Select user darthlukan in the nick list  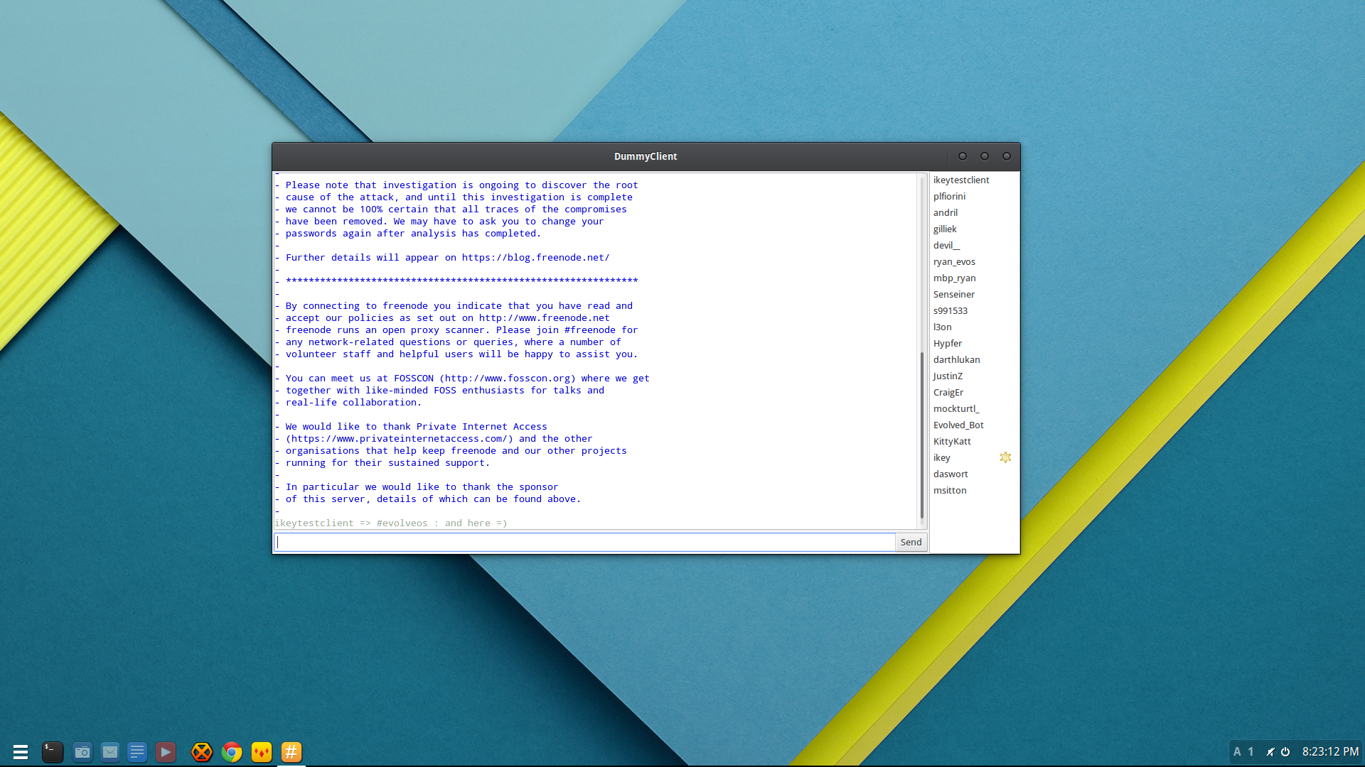(x=957, y=360)
